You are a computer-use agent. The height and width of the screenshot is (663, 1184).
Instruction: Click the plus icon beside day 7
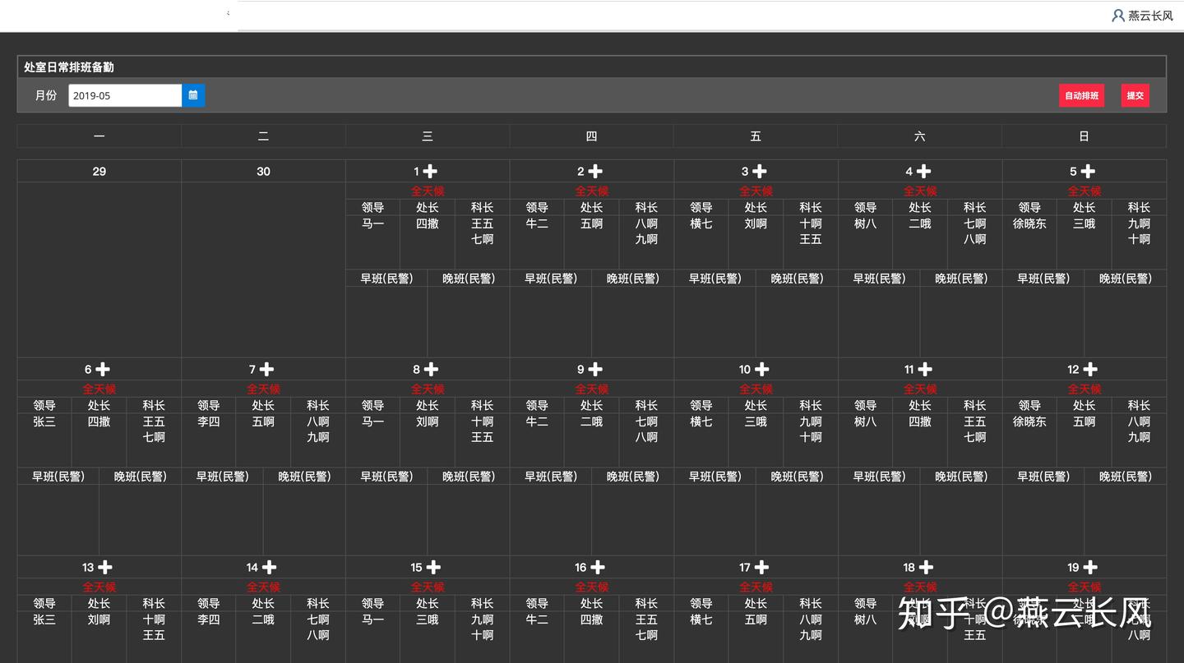pos(266,370)
